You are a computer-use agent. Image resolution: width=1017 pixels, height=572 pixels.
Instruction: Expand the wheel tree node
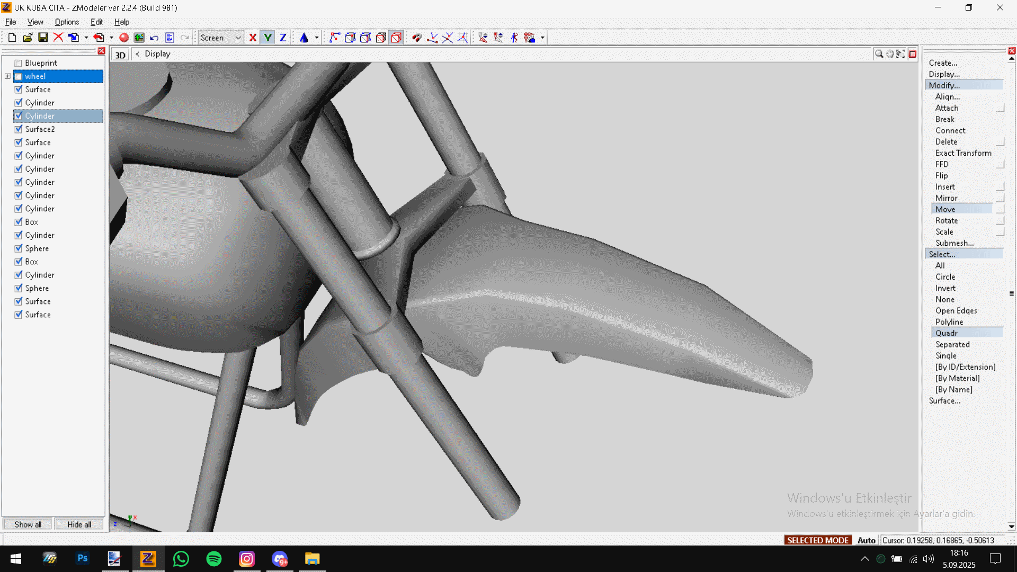pos(7,76)
